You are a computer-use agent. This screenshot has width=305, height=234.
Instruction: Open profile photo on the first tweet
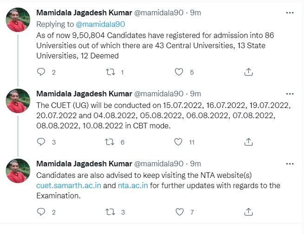click(x=18, y=20)
